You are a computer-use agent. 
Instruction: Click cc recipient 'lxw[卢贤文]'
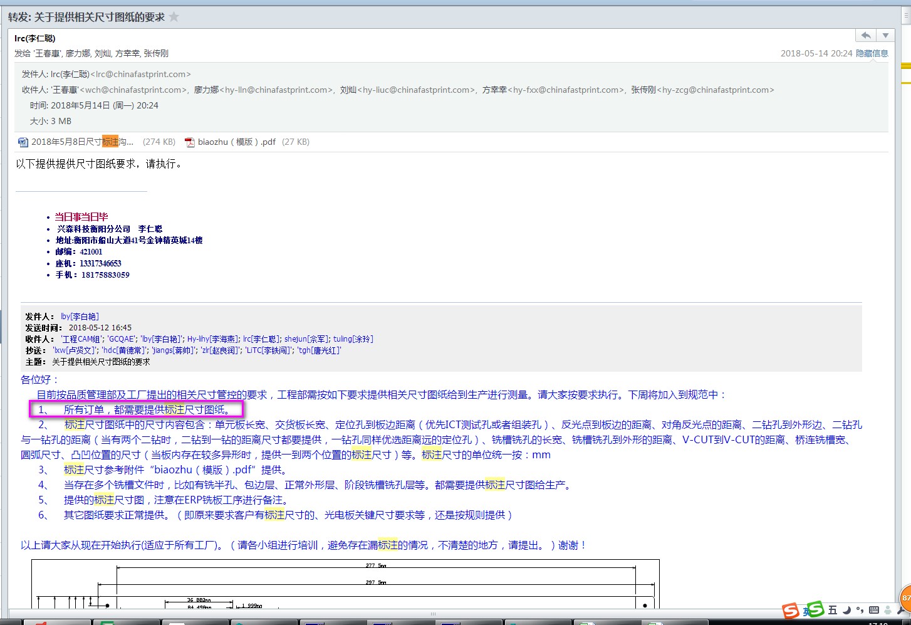[x=75, y=350]
